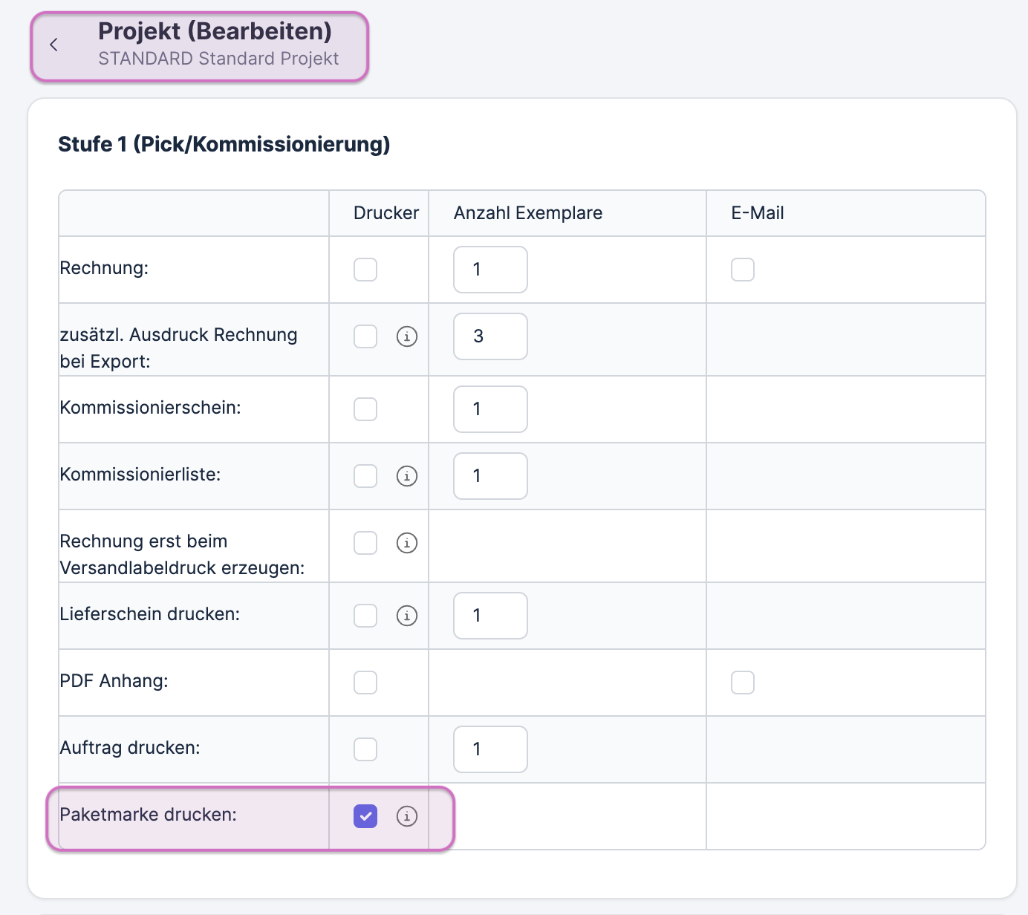1028x915 pixels.
Task: Uncheck the Paketmarke drucken checkbox
Action: [365, 816]
